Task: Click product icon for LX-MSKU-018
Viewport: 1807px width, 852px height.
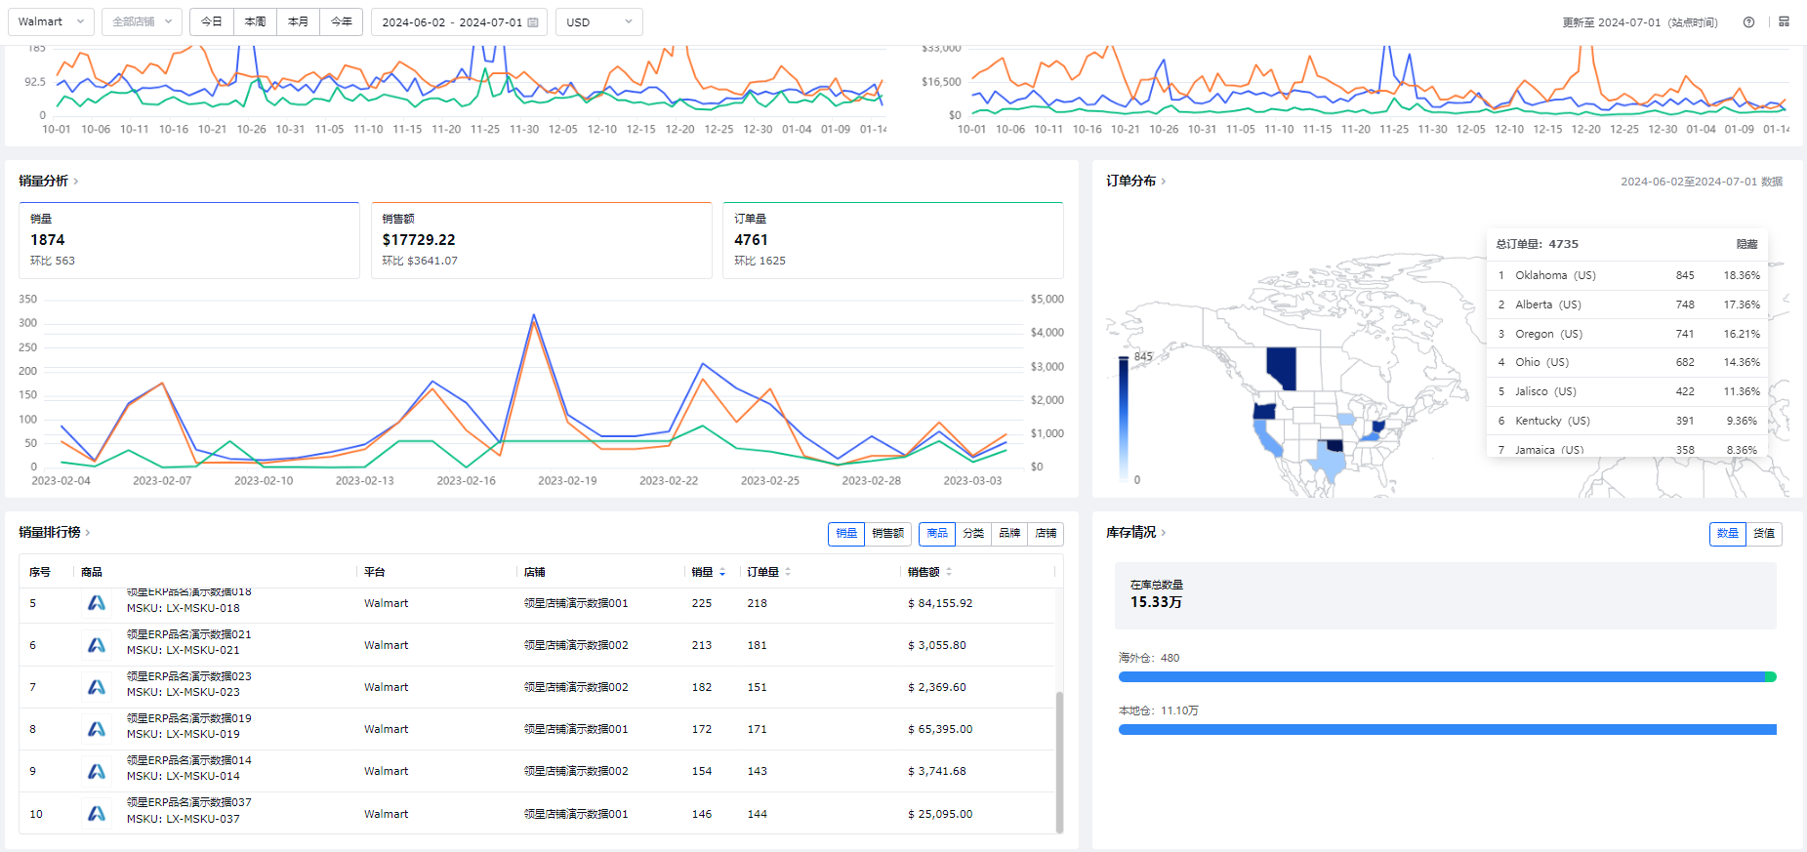Action: (x=97, y=603)
